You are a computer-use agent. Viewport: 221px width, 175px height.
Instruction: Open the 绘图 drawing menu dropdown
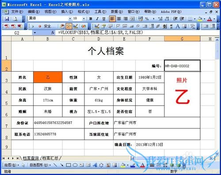[x=12, y=165]
